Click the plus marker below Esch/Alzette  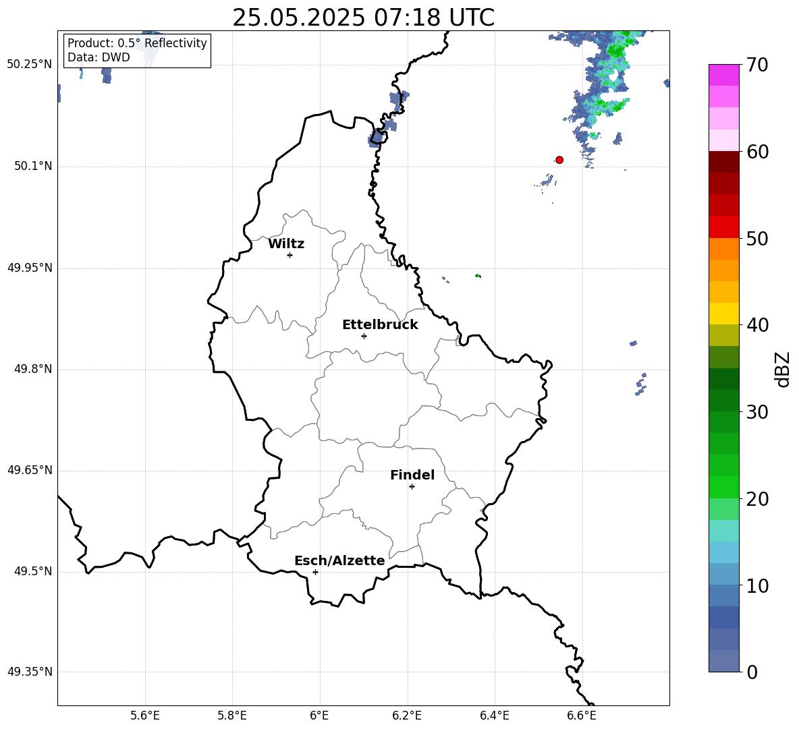[315, 572]
